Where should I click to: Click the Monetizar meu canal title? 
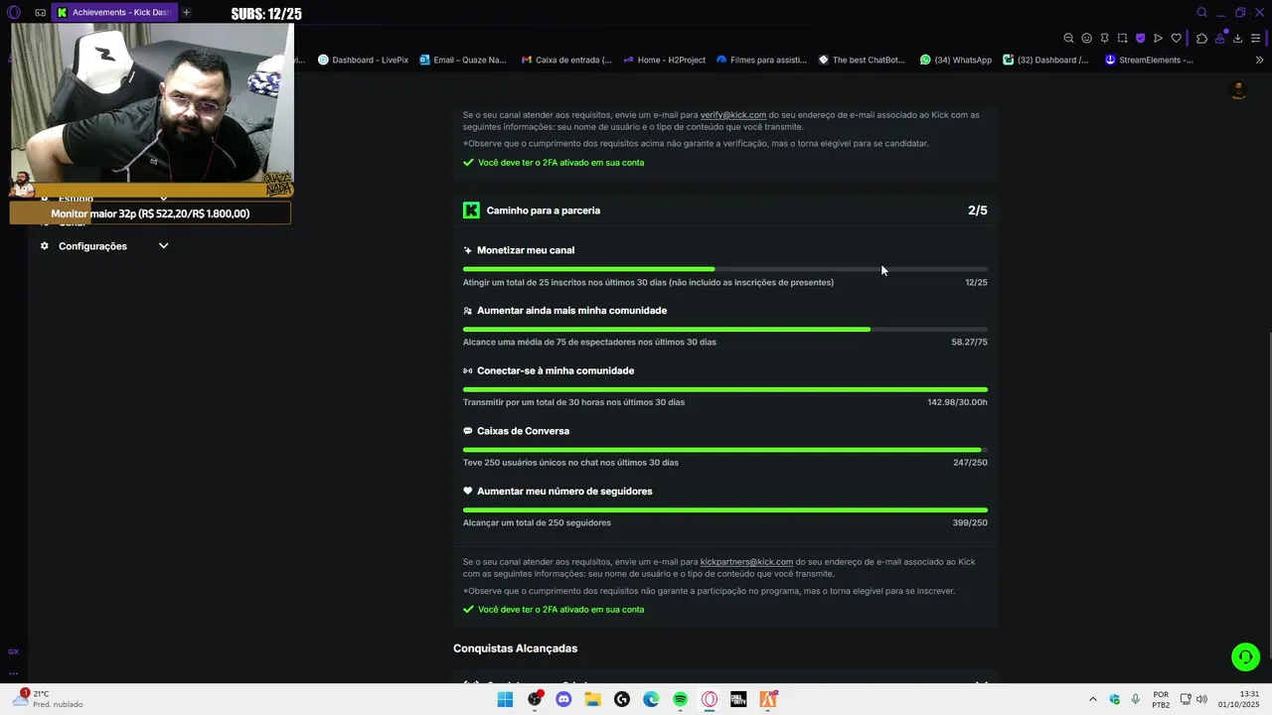click(x=526, y=250)
